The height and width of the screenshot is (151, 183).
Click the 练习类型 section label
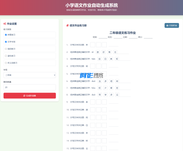coord(7,29)
